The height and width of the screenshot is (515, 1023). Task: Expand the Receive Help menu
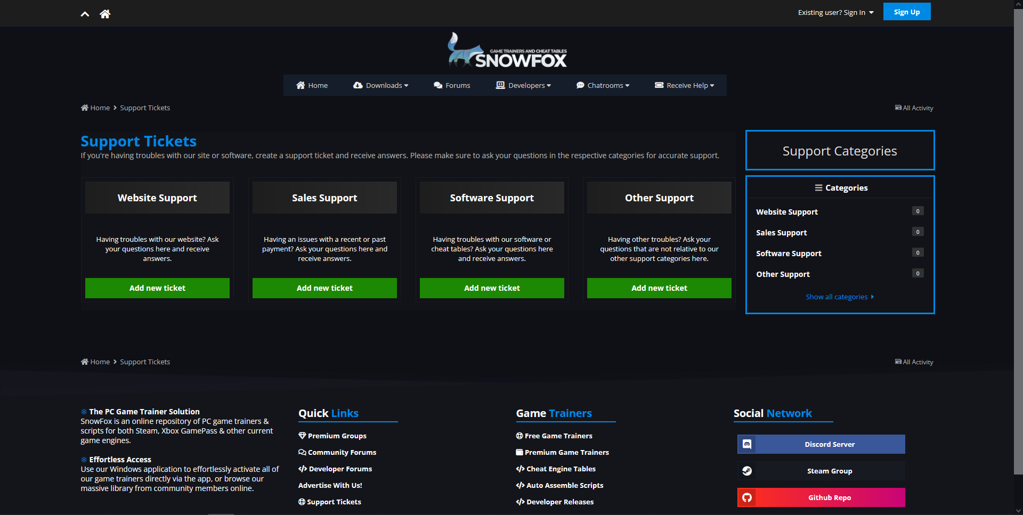tap(684, 85)
